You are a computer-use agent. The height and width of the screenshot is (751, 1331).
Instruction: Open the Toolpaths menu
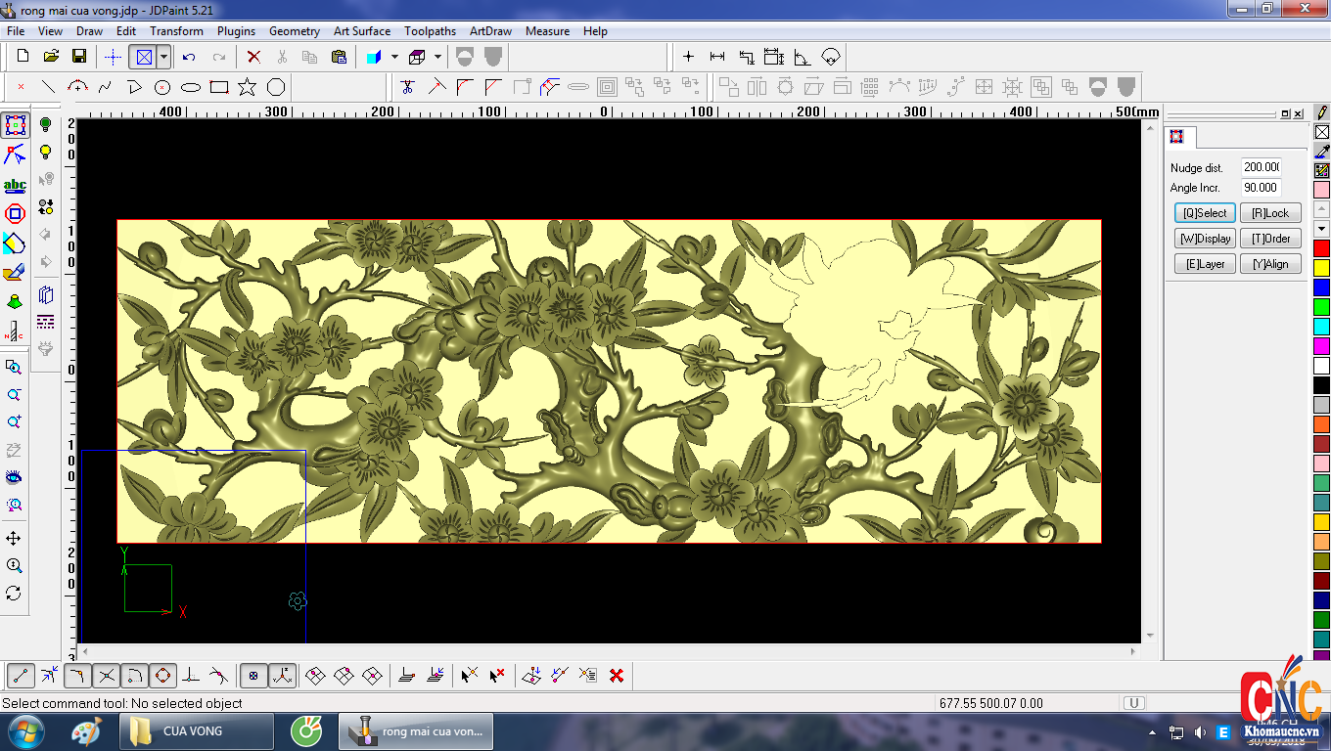[430, 31]
